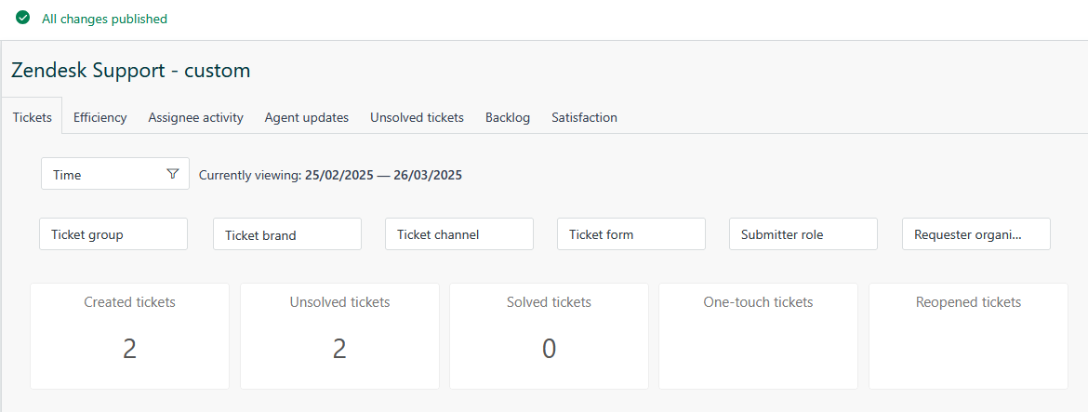Go to the Agent updates tab
Screen dimensions: 1088x412
pos(307,117)
